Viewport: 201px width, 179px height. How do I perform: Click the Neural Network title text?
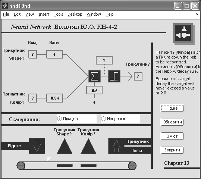pyautogui.click(x=31, y=27)
